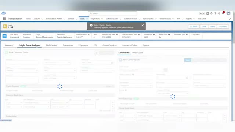235x132 pixels.
Task: Click the blue highlights panel icon
Action: click(x=4, y=36)
